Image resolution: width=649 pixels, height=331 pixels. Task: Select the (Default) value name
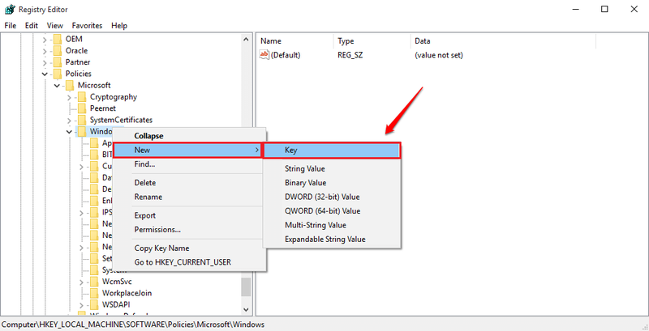point(286,55)
